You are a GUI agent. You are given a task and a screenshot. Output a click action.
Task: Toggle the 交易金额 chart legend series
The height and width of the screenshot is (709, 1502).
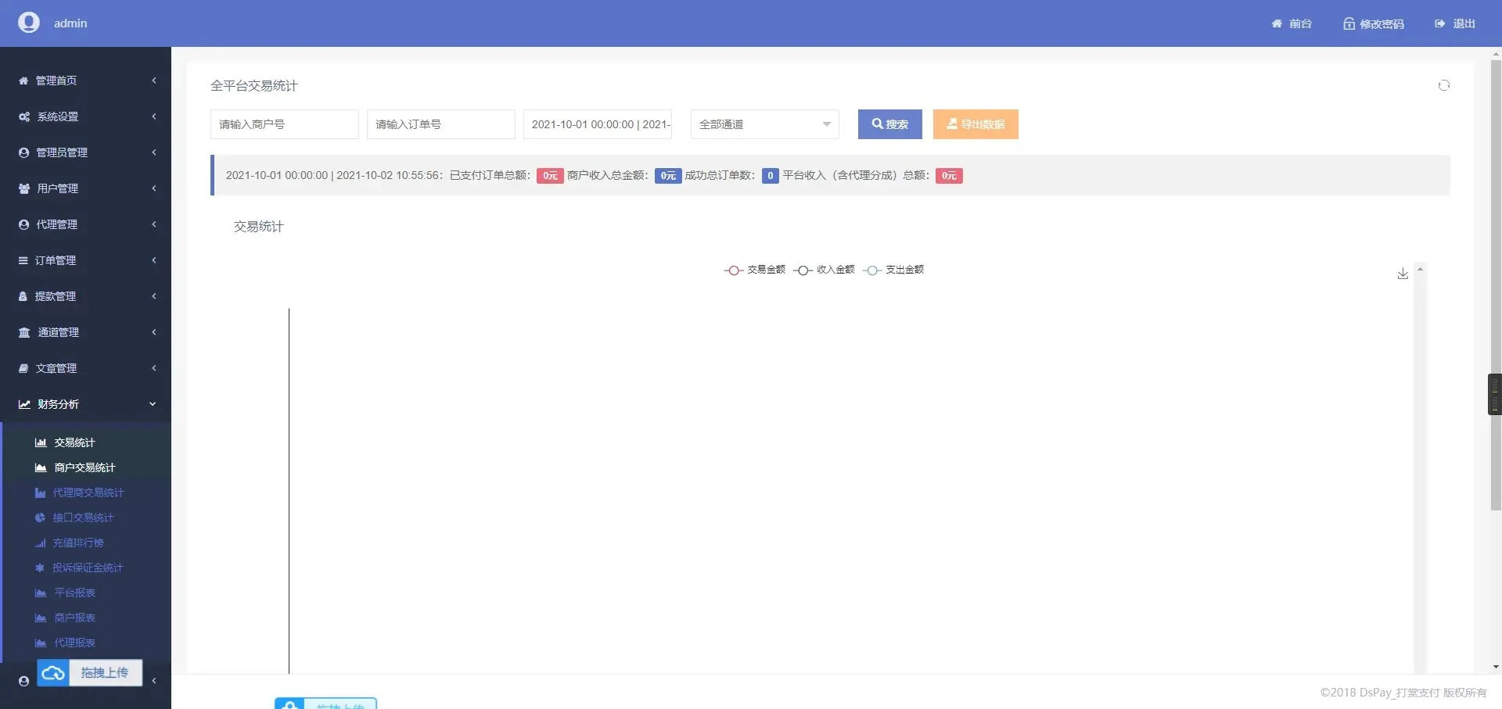click(x=754, y=270)
